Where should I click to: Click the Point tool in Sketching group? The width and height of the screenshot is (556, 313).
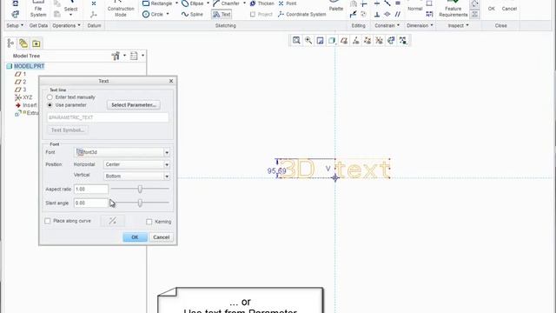tap(288, 3)
